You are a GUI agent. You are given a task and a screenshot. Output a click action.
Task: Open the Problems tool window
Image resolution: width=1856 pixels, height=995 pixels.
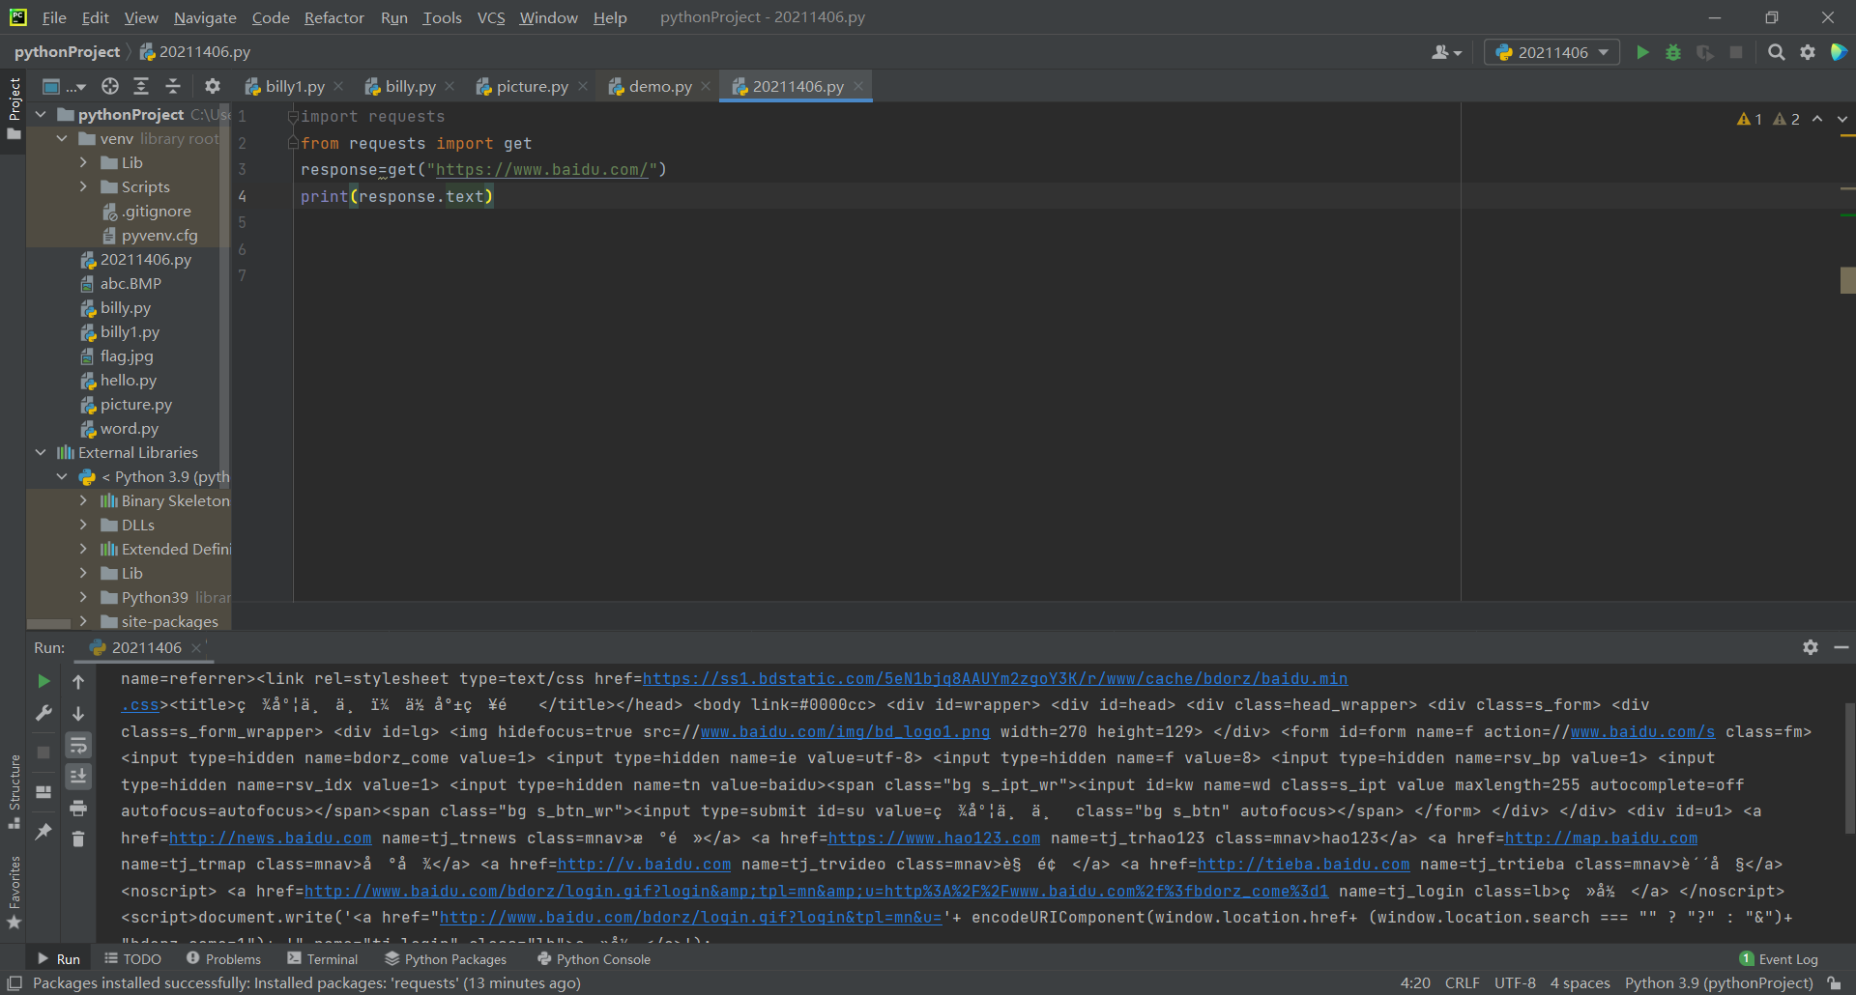tap(223, 959)
